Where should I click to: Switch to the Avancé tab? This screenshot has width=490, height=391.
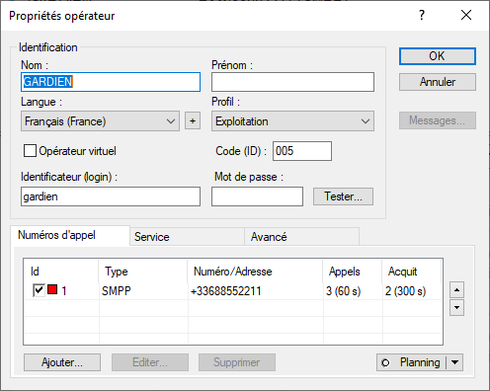click(301, 237)
